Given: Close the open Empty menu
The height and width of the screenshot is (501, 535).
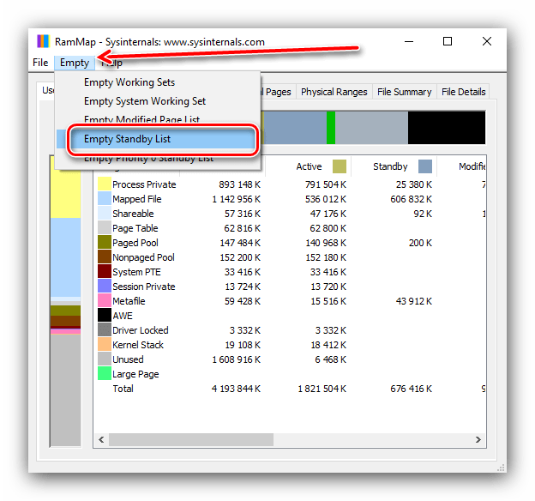Looking at the screenshot, I should coord(75,63).
